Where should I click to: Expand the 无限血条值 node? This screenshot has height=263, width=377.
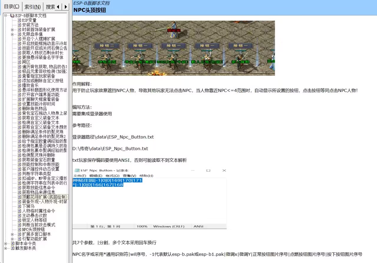tap(12, 34)
